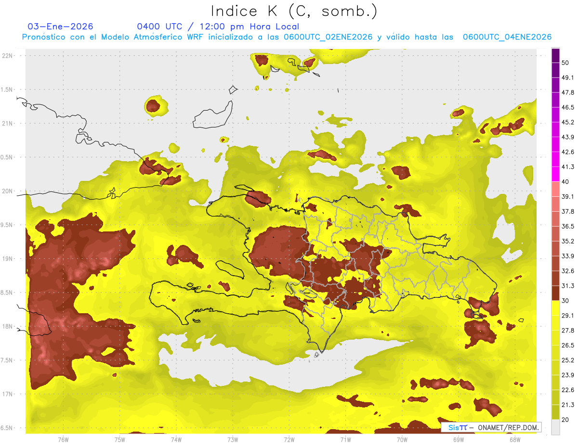Click the '22.6' colorbar label
The height and width of the screenshot is (446, 578).
point(568,390)
